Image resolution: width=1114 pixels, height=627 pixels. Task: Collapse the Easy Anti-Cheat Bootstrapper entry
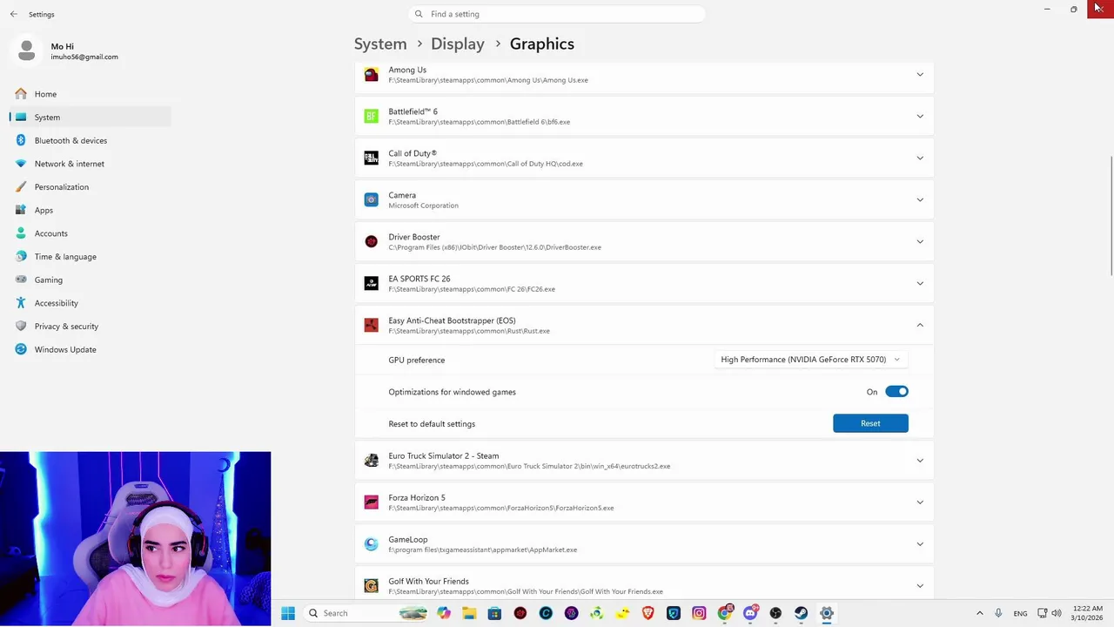[x=920, y=326]
